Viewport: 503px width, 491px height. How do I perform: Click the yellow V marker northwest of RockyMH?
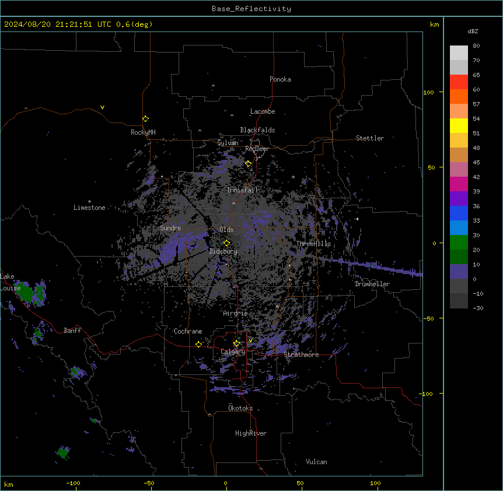coord(102,107)
